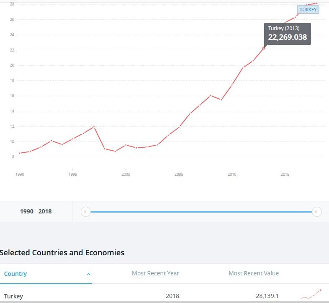The width and height of the screenshot is (329, 303).
Task: Select the 1990 starting data point
Action: 20,153
